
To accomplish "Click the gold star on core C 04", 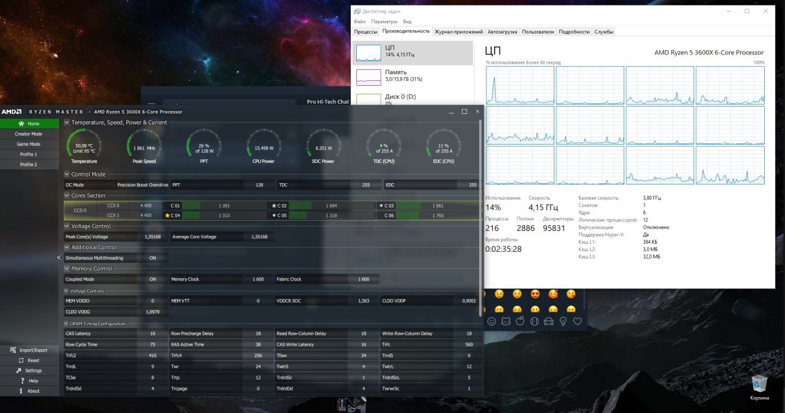I will (167, 216).
